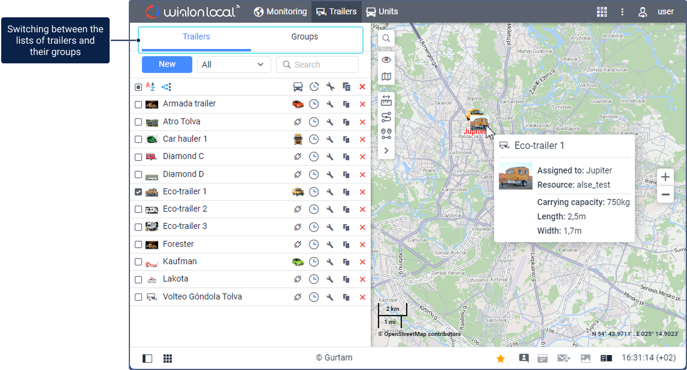Click the header registration history clock icon
Viewport: 687px width, 370px height.
[314, 87]
